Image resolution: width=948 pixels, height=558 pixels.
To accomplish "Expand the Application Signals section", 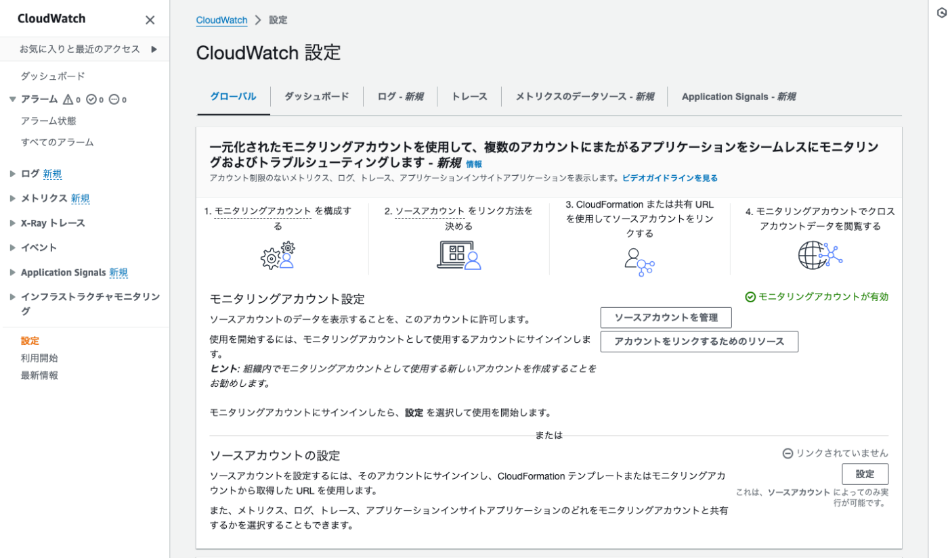I will pyautogui.click(x=12, y=273).
